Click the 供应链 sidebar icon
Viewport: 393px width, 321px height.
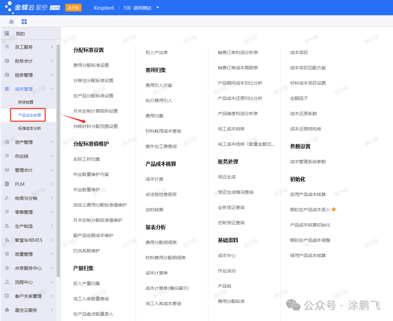(x=7, y=156)
